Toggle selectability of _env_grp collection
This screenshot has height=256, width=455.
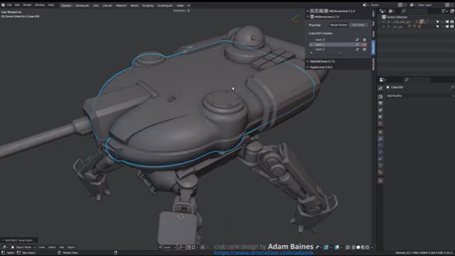click(438, 27)
